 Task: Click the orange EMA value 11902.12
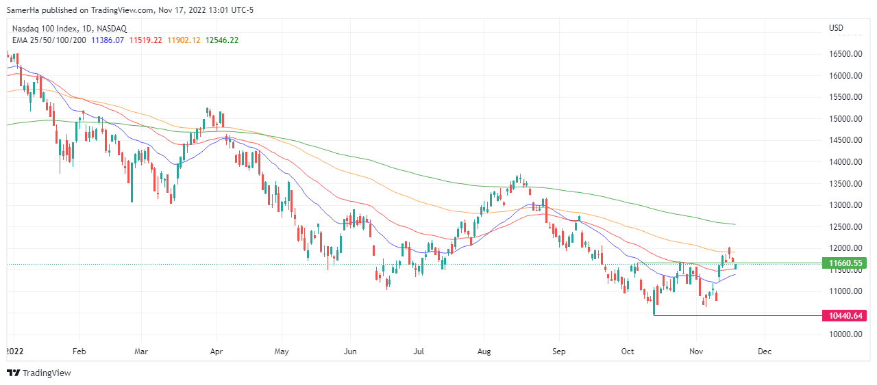click(x=184, y=40)
